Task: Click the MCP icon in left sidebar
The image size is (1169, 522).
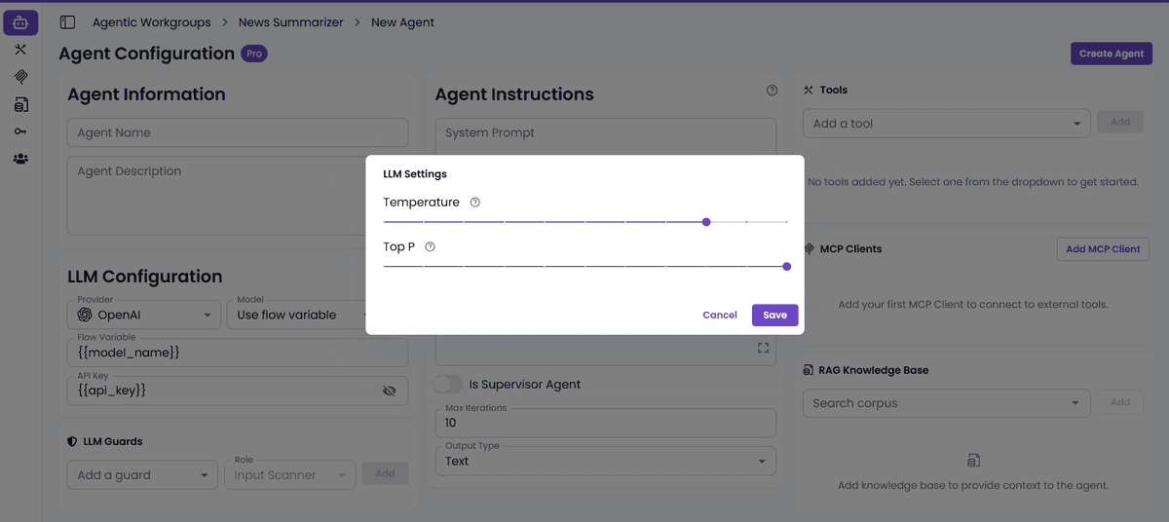Action: click(20, 77)
